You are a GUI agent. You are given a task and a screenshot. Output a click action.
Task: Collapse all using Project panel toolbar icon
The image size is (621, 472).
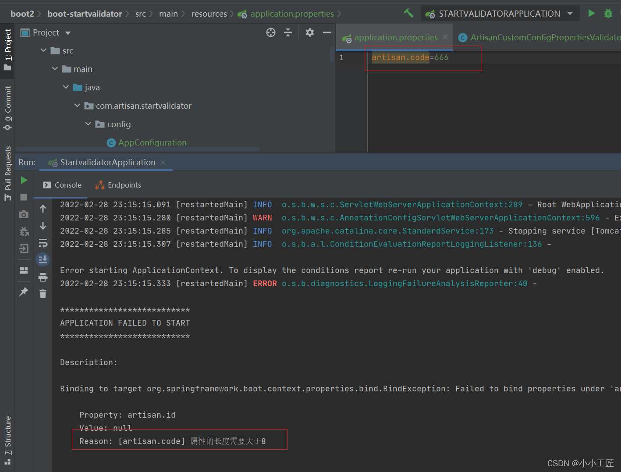coord(288,32)
